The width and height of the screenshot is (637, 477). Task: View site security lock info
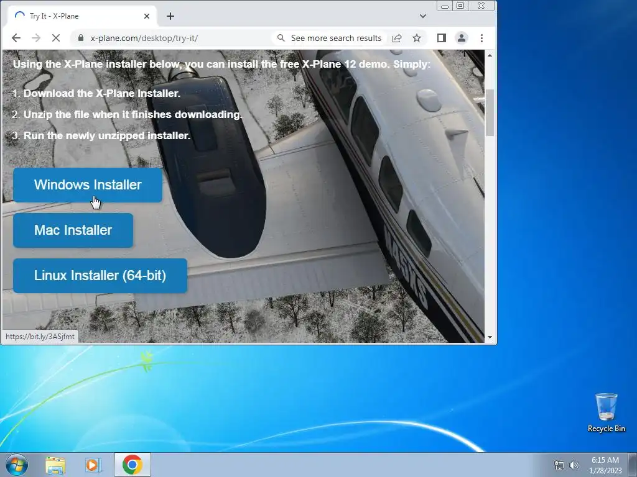[x=80, y=38]
